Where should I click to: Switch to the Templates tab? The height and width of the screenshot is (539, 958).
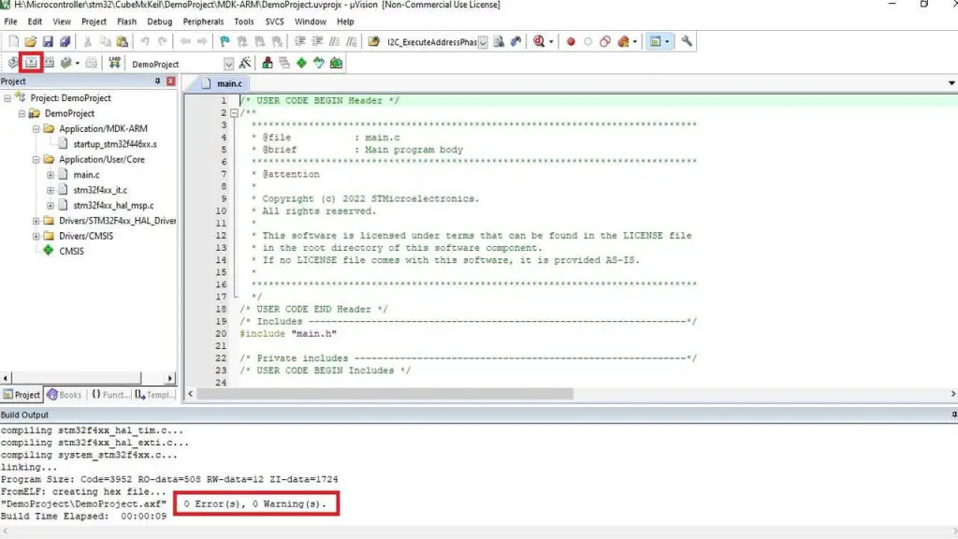(154, 395)
